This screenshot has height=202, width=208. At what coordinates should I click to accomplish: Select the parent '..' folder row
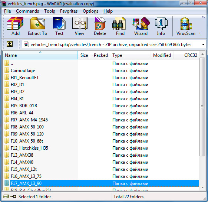(x=101, y=63)
